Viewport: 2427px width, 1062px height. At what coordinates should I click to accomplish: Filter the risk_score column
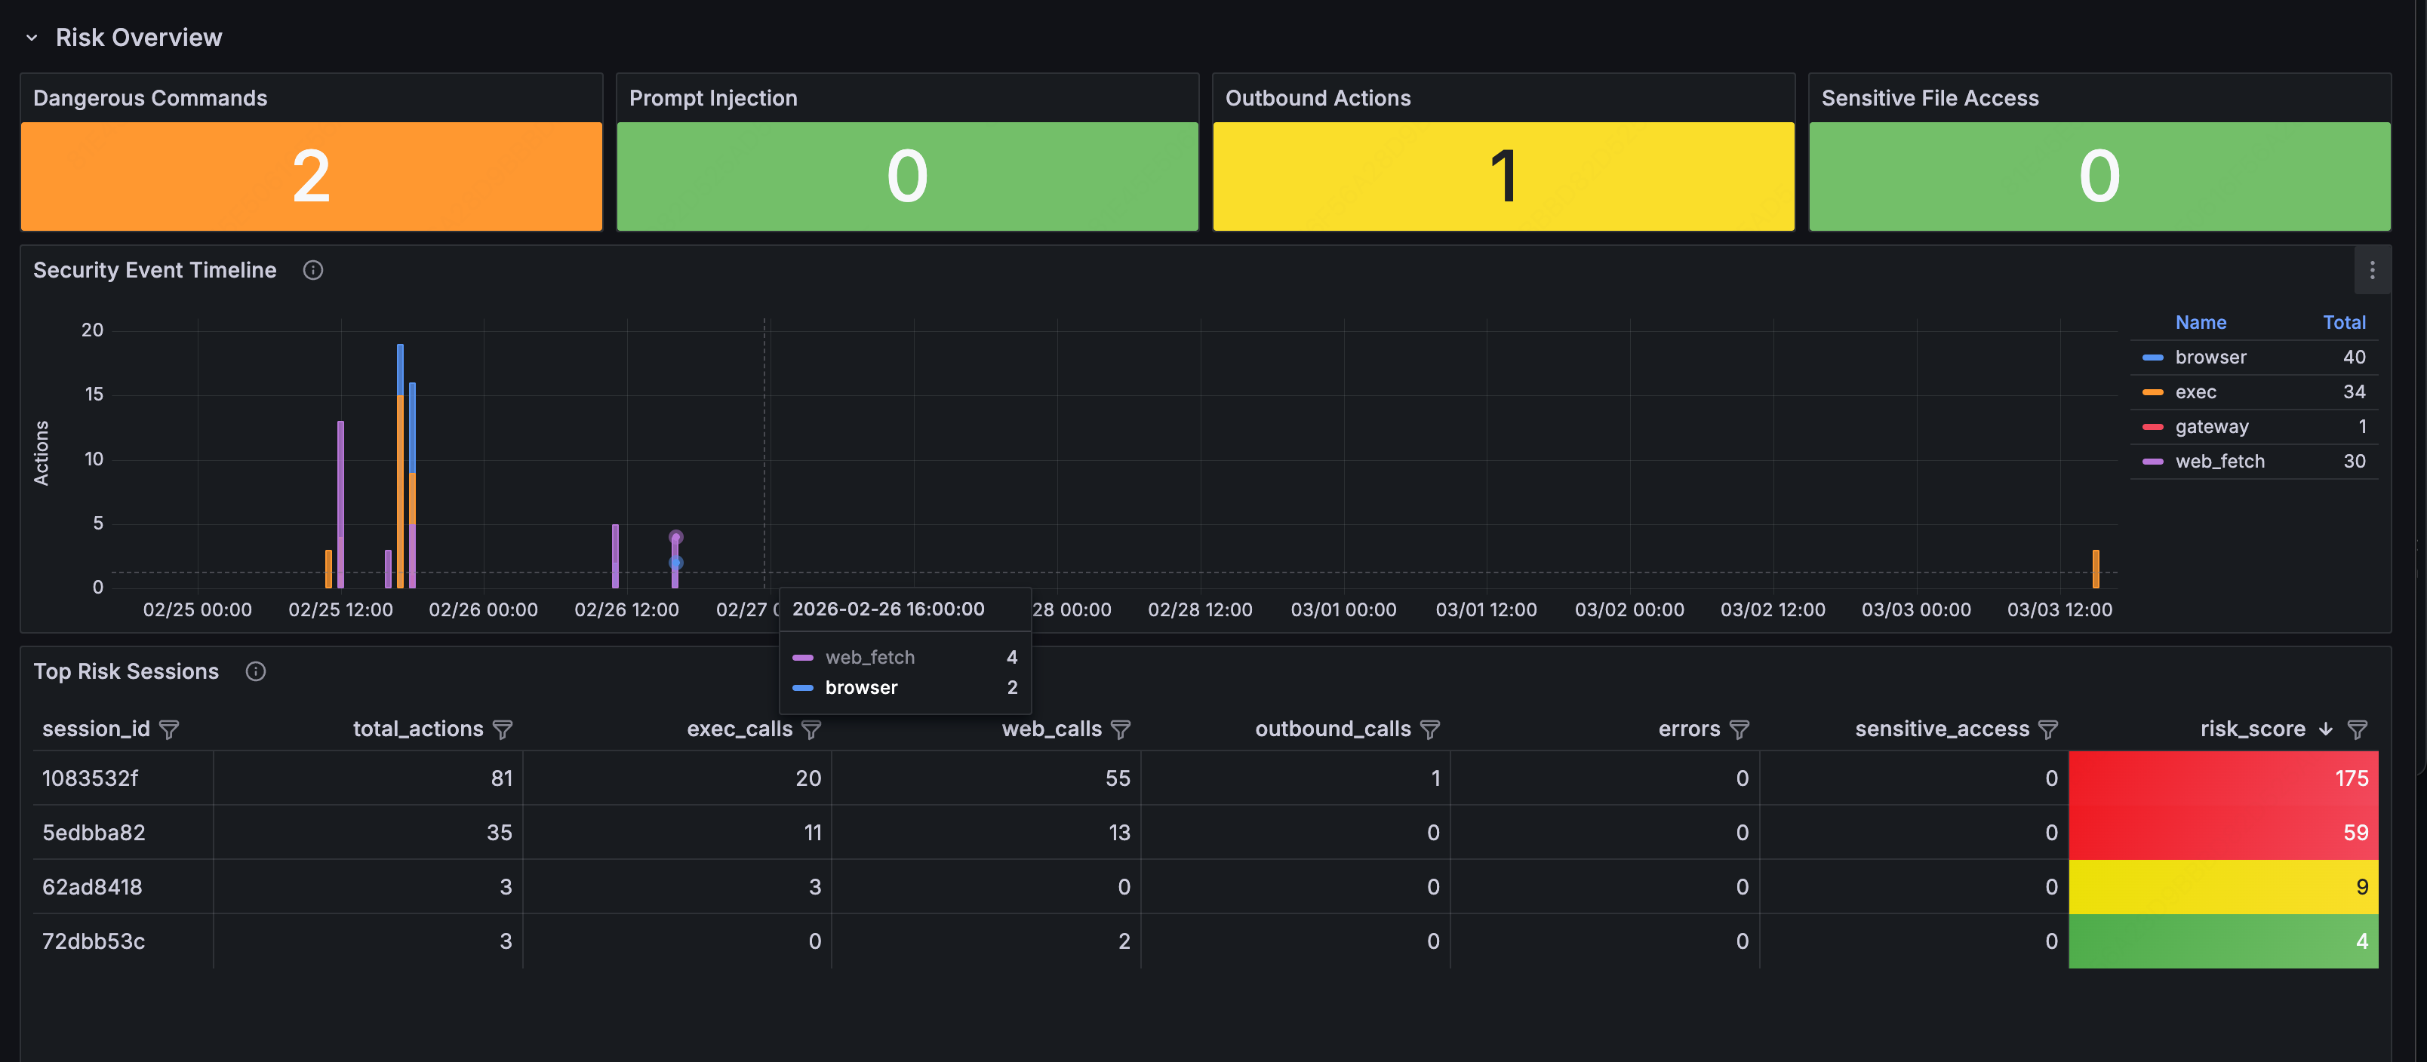[x=2358, y=729]
